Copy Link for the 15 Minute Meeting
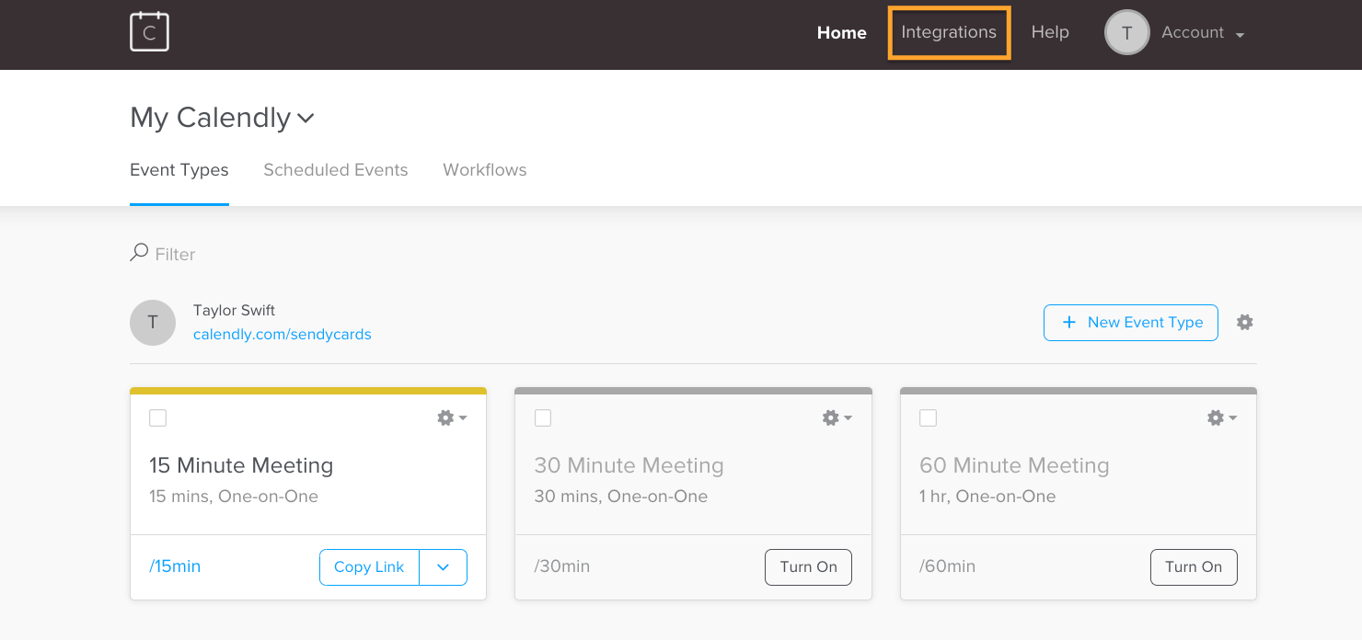This screenshot has width=1362, height=640. 369,567
